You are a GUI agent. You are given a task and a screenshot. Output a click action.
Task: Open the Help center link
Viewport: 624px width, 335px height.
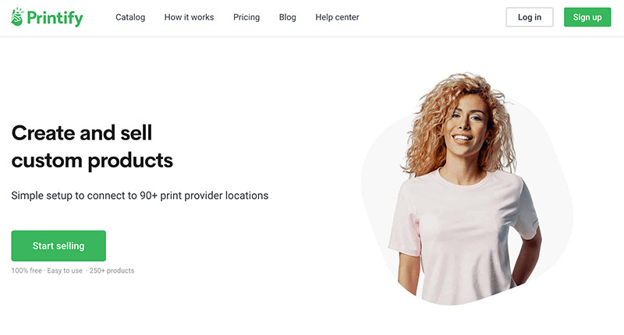337,17
